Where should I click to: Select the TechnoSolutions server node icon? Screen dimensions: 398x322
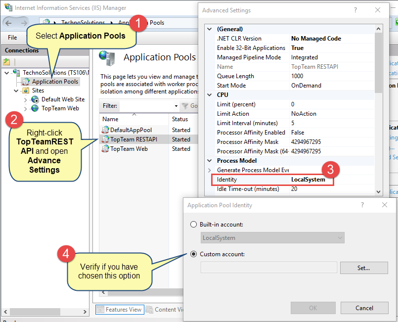coord(16,72)
